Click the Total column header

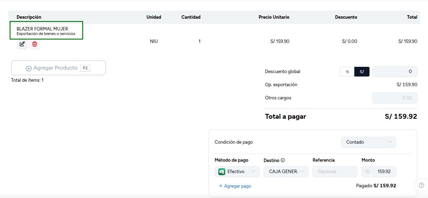pos(412,17)
